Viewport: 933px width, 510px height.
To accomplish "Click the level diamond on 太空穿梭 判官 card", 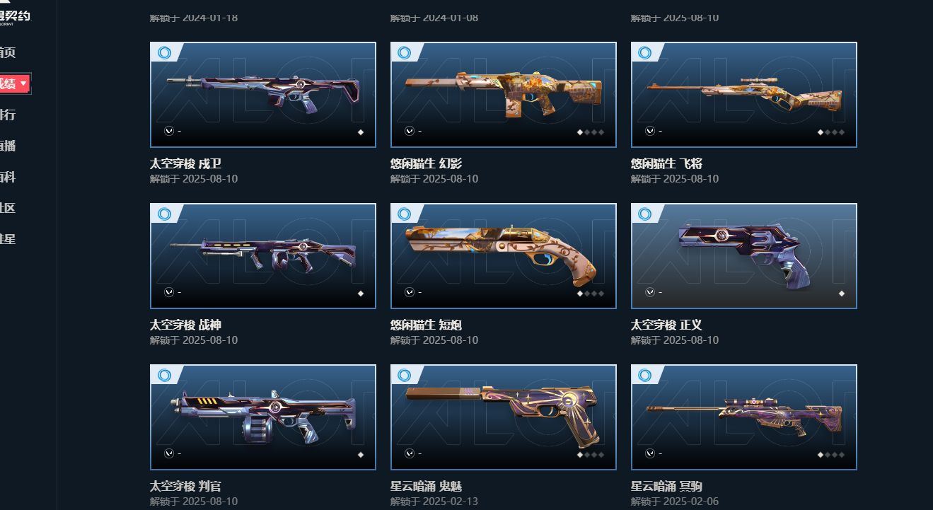I will (x=361, y=455).
